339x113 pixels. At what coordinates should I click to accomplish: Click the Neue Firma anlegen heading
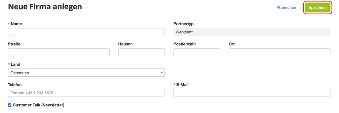[45, 7]
